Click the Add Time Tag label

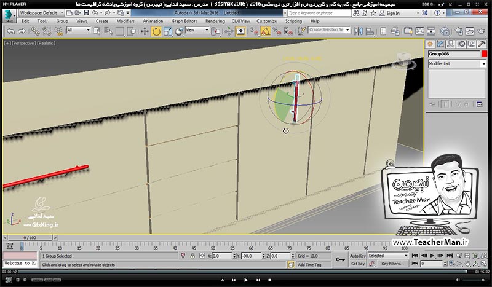point(309,265)
